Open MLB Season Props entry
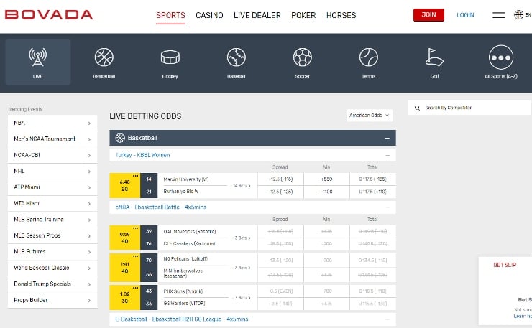This screenshot has width=532, height=328. [x=52, y=235]
